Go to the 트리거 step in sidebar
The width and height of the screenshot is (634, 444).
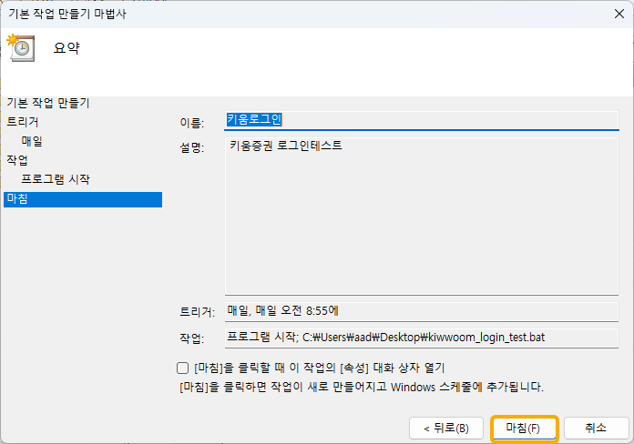23,122
